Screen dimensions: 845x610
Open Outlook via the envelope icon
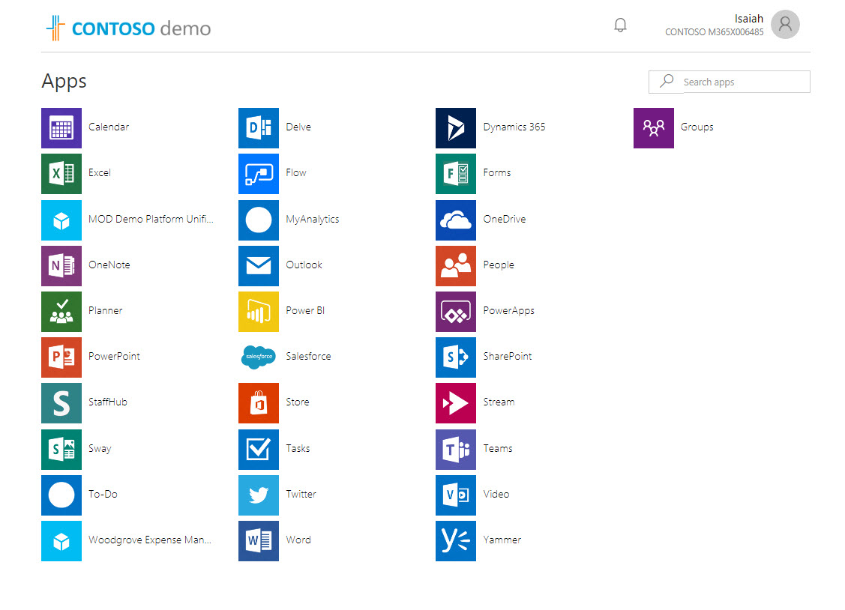(259, 266)
